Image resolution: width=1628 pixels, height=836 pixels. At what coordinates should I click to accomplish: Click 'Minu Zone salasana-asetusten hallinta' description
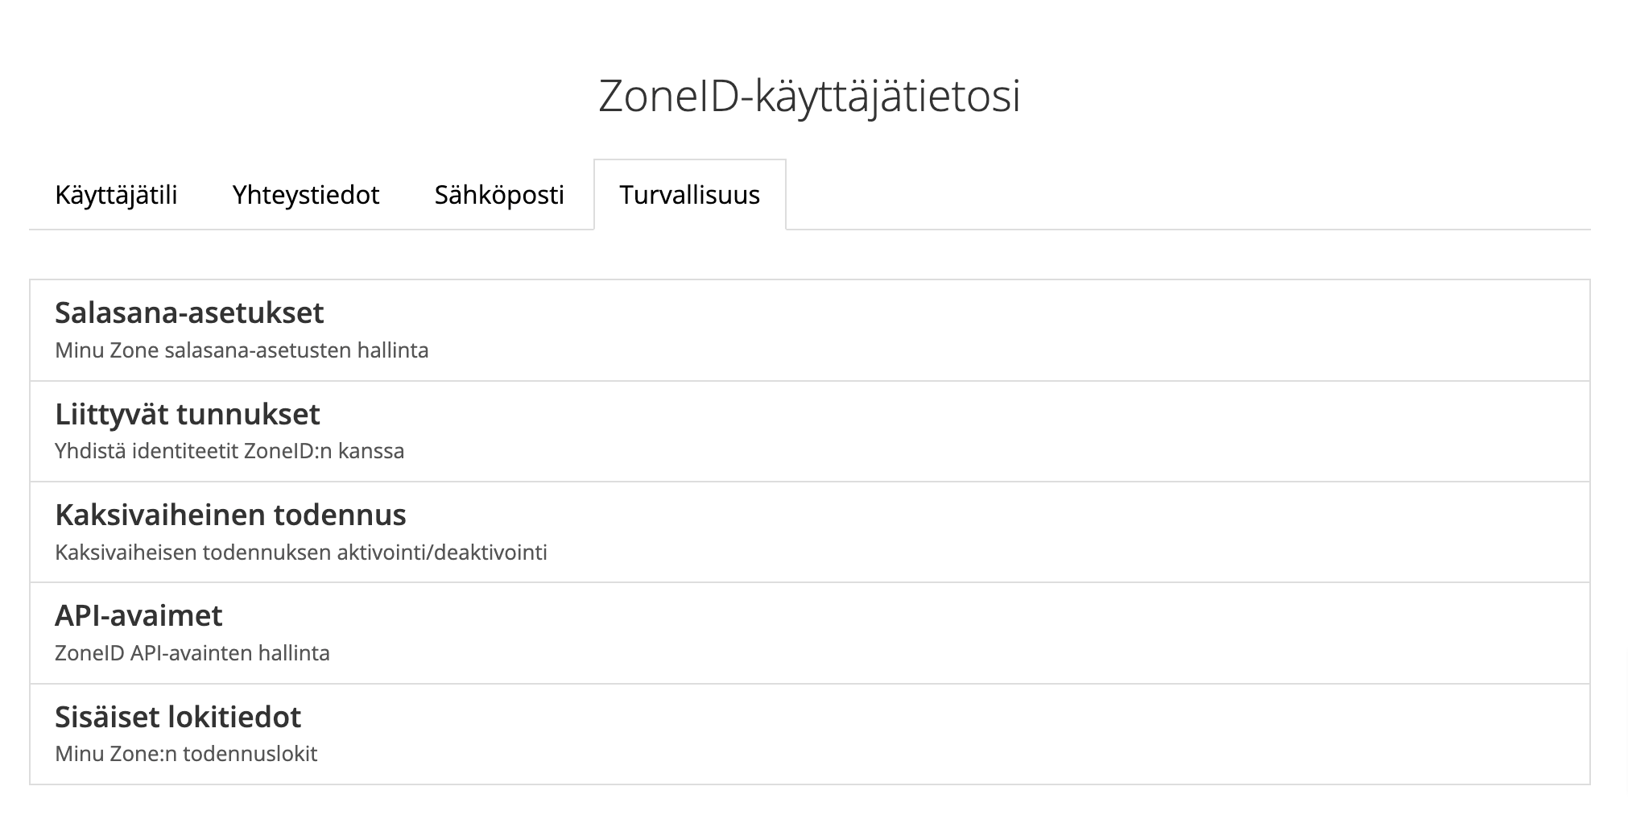(242, 350)
